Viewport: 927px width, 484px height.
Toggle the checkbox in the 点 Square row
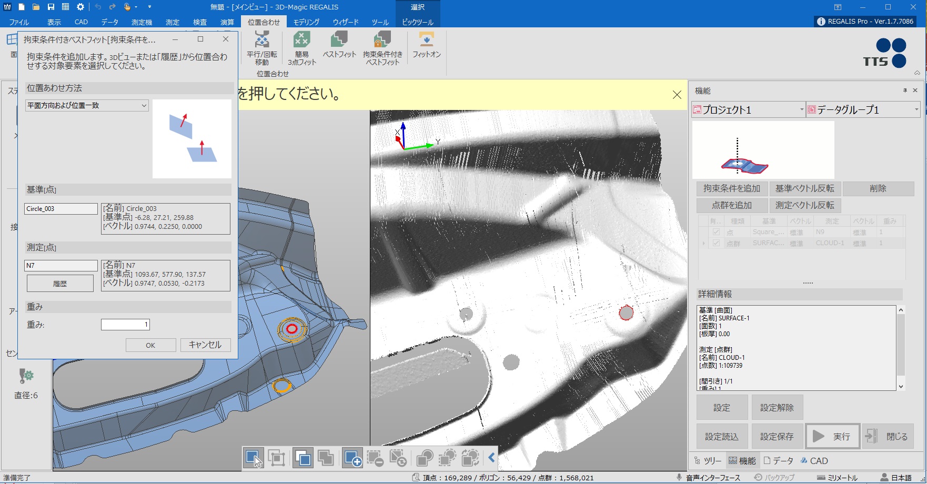(716, 232)
